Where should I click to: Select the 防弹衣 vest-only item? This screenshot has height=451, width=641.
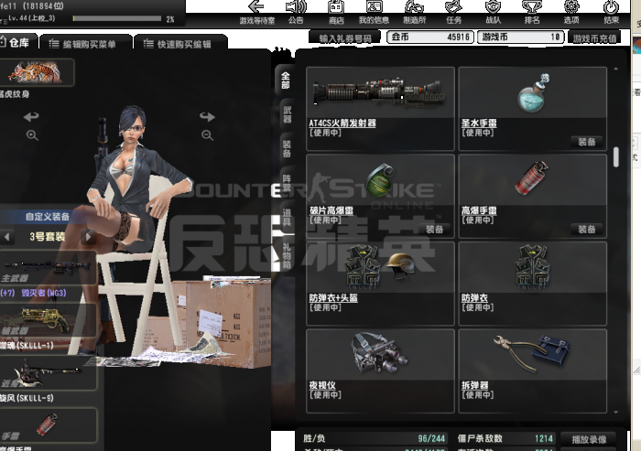click(533, 284)
